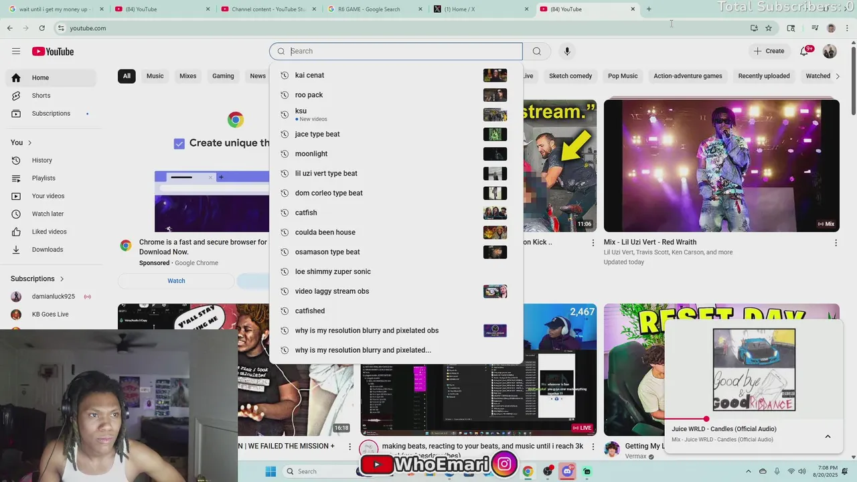Choose 'moonlight' search suggestion
The width and height of the screenshot is (857, 482).
[x=396, y=154]
